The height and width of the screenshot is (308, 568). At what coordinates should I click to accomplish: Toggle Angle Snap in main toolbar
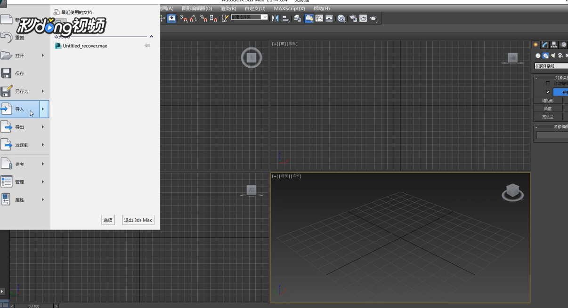pyautogui.click(x=194, y=18)
